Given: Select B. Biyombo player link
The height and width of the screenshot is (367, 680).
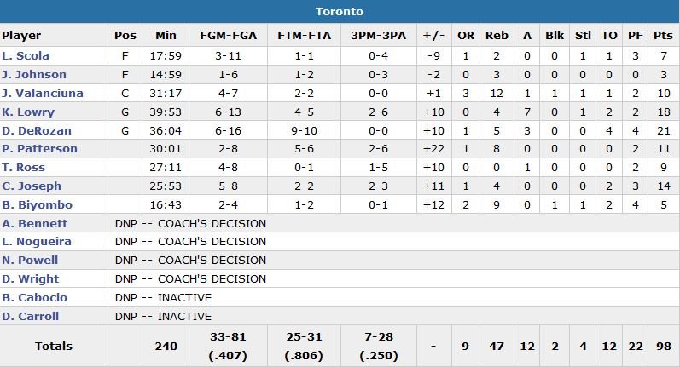Looking at the screenshot, I should click(x=37, y=204).
